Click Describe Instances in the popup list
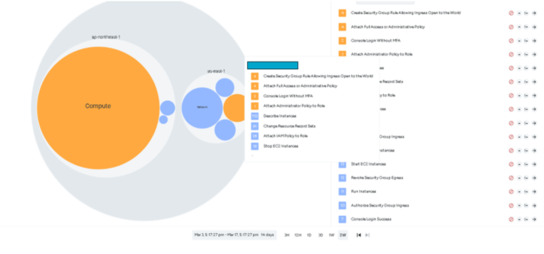Screen dimensions: 544x254 pyautogui.click(x=280, y=116)
